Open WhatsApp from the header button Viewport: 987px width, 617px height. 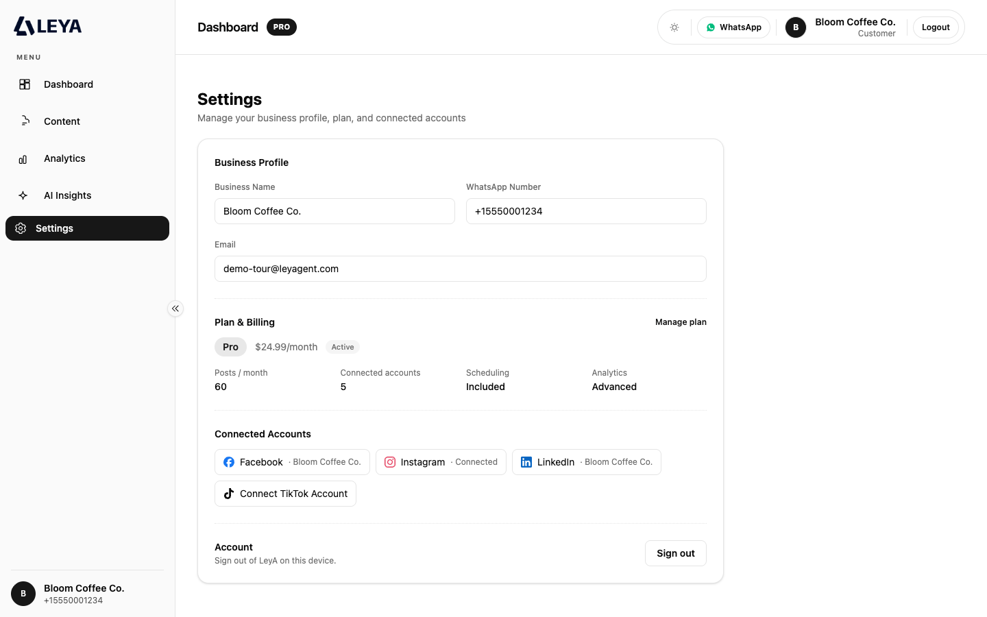click(x=733, y=27)
